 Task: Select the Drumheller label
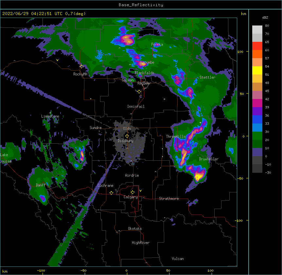pyautogui.click(x=209, y=159)
